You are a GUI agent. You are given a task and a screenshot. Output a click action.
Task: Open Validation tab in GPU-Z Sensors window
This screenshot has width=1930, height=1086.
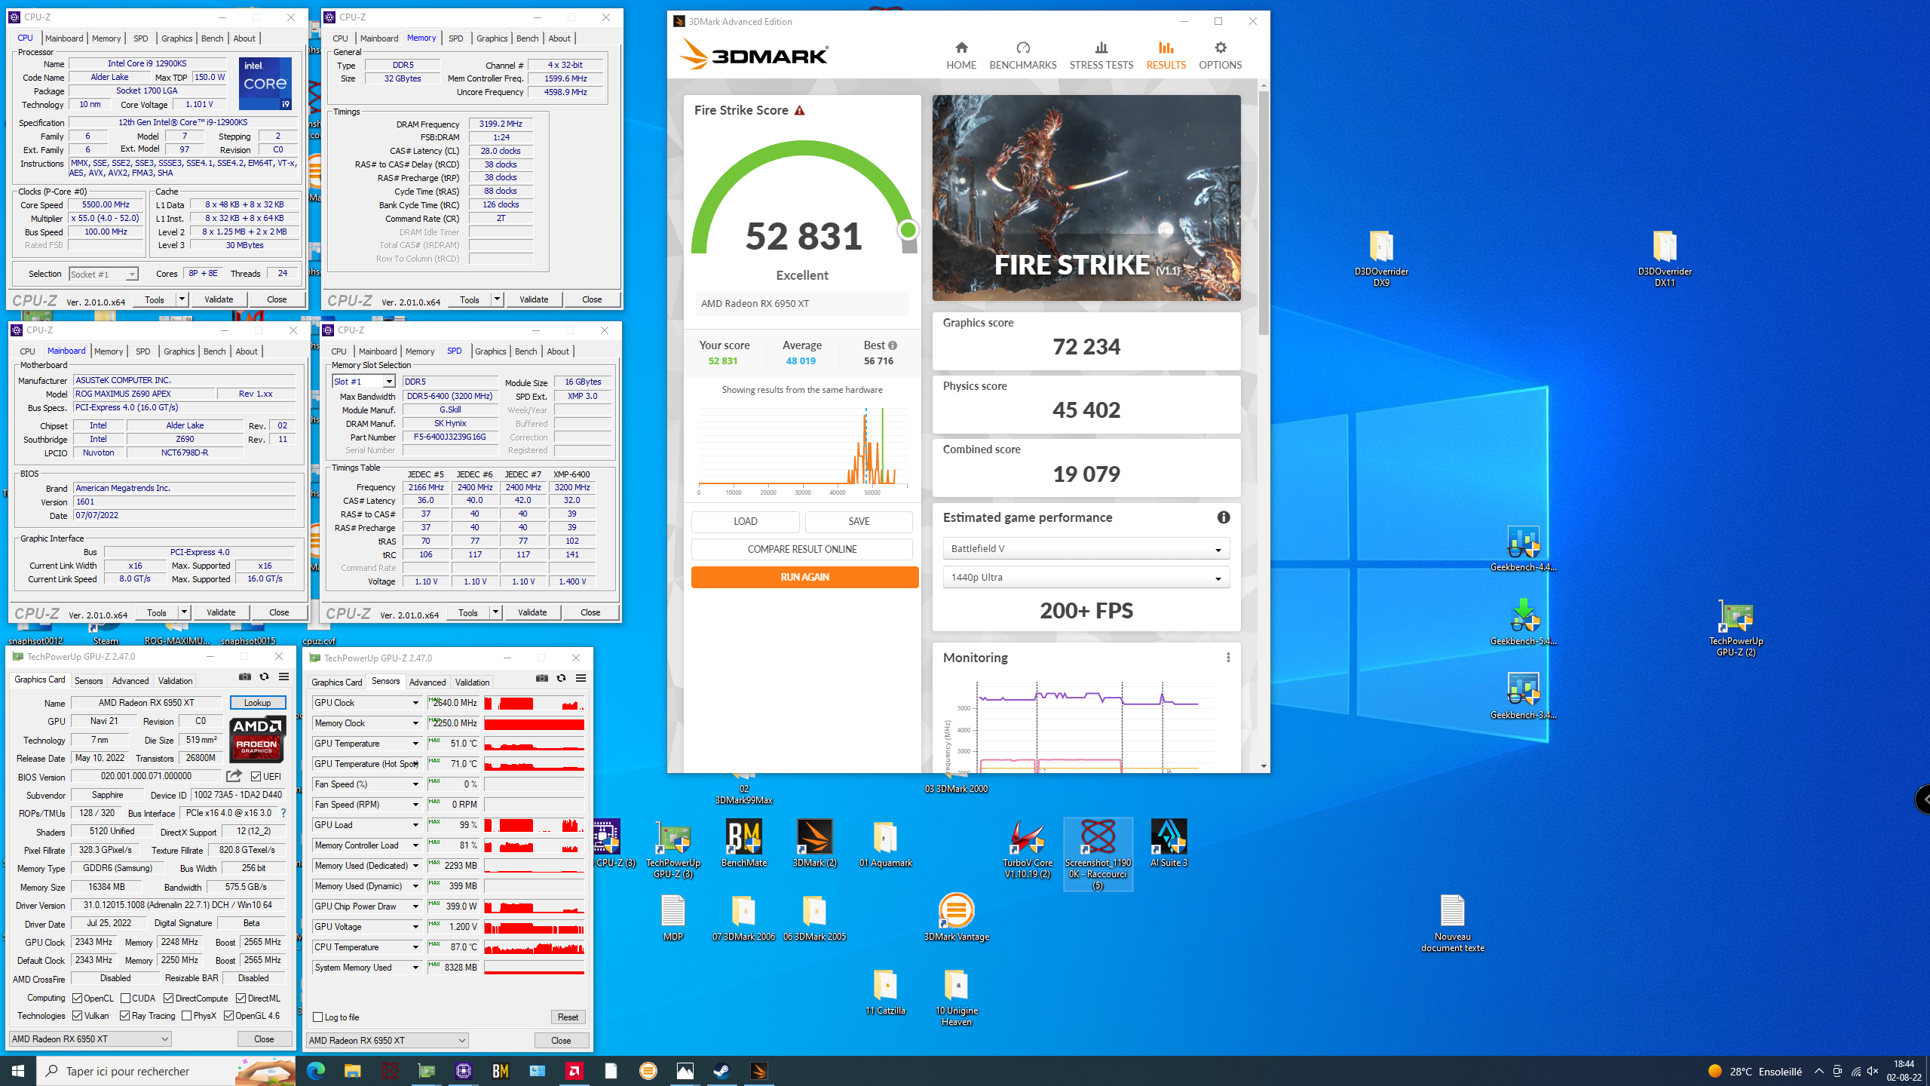pyautogui.click(x=472, y=683)
